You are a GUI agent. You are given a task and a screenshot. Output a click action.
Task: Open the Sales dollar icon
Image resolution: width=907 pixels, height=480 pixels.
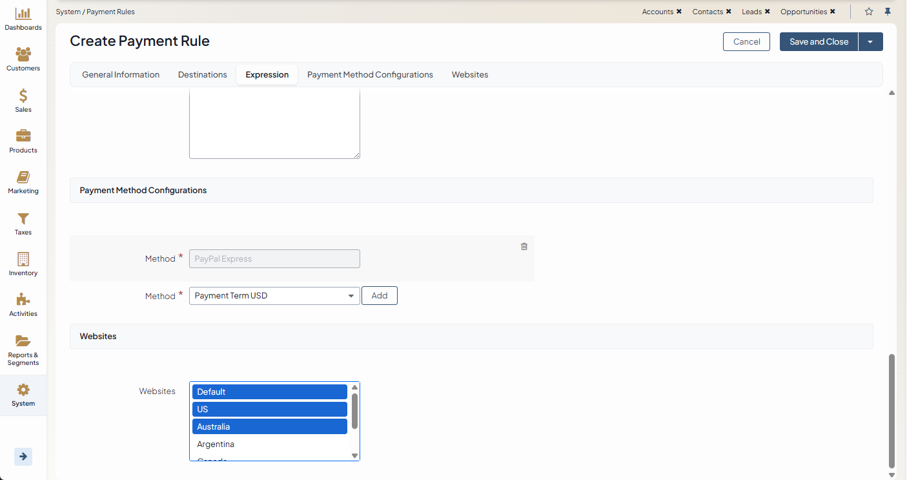23,96
